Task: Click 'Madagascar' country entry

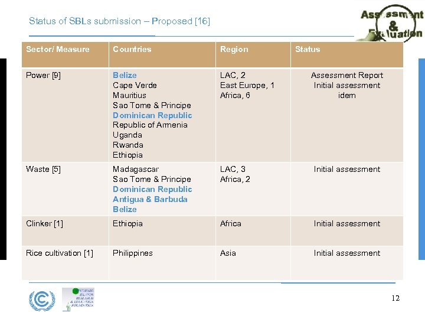Action: tap(136, 170)
